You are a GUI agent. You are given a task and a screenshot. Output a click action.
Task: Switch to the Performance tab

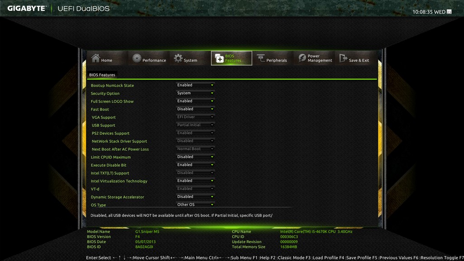click(x=149, y=58)
